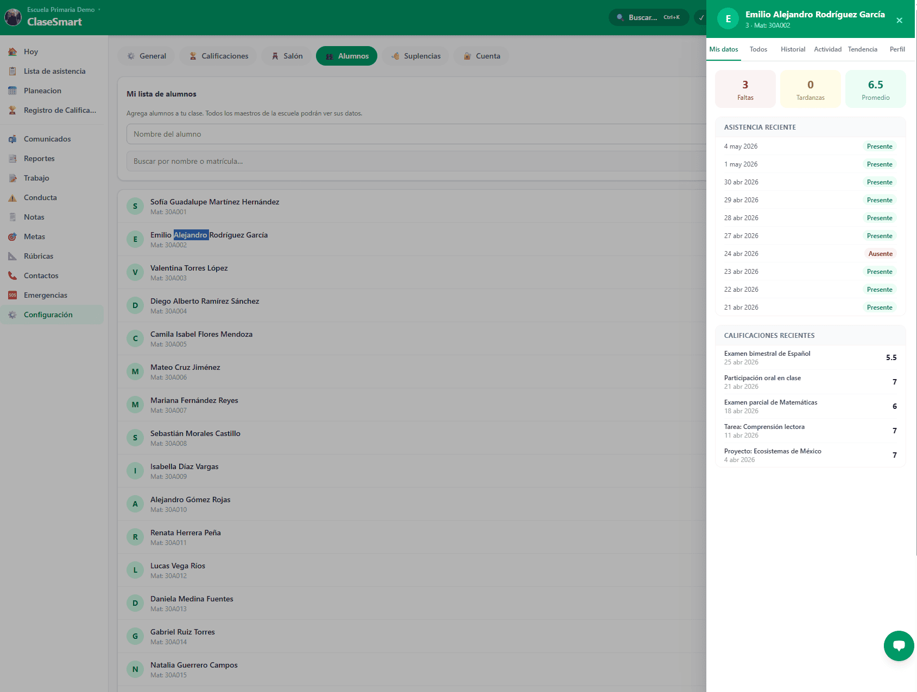
Task: Click the checkmark icon beside search
Action: pos(701,17)
